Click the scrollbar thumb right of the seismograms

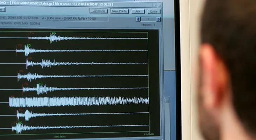point(167,100)
